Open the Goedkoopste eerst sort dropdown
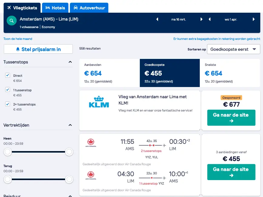Screen dimensions: 263x197 (x=233, y=49)
